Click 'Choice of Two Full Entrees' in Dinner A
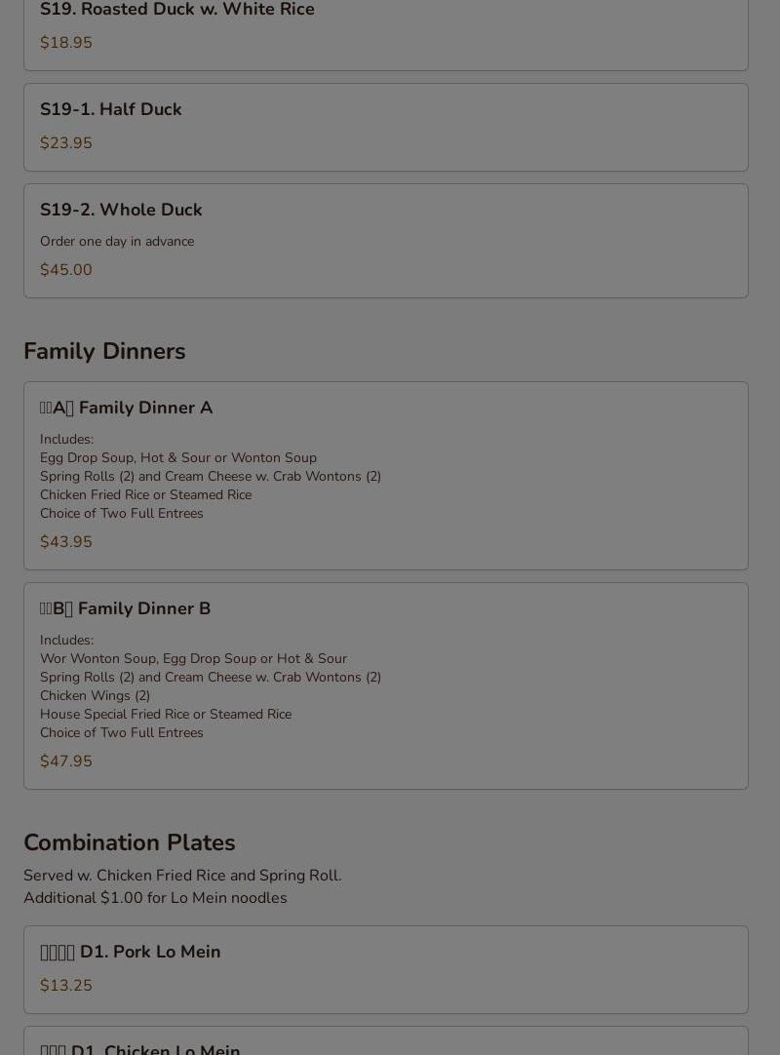780x1055 pixels. [121, 514]
